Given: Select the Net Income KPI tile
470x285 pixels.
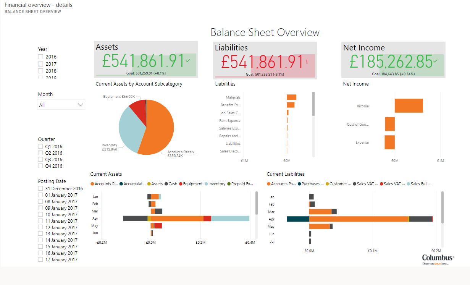Looking at the screenshot, I should pos(394,59).
